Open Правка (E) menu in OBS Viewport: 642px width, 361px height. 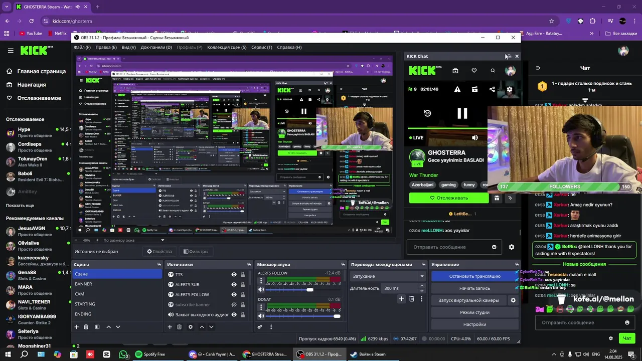point(106,47)
